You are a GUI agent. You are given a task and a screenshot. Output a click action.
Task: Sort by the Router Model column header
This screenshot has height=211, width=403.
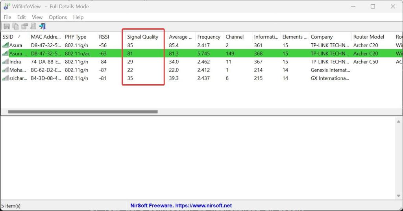point(372,37)
